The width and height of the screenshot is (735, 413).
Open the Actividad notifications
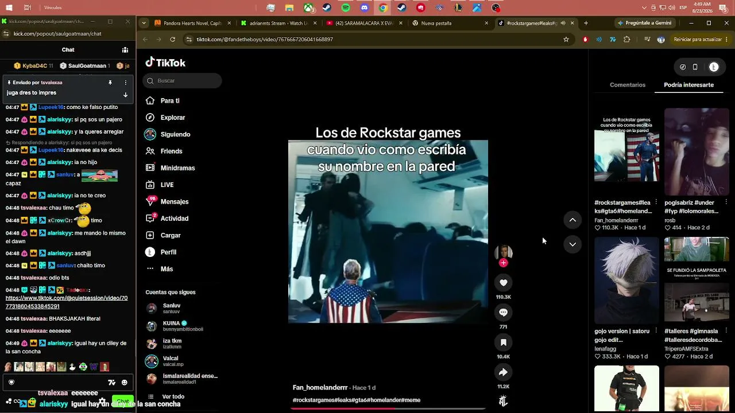(x=167, y=219)
